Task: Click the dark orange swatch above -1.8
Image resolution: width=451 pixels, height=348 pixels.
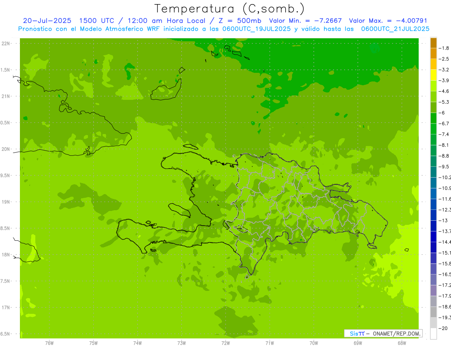Action: click(x=433, y=43)
